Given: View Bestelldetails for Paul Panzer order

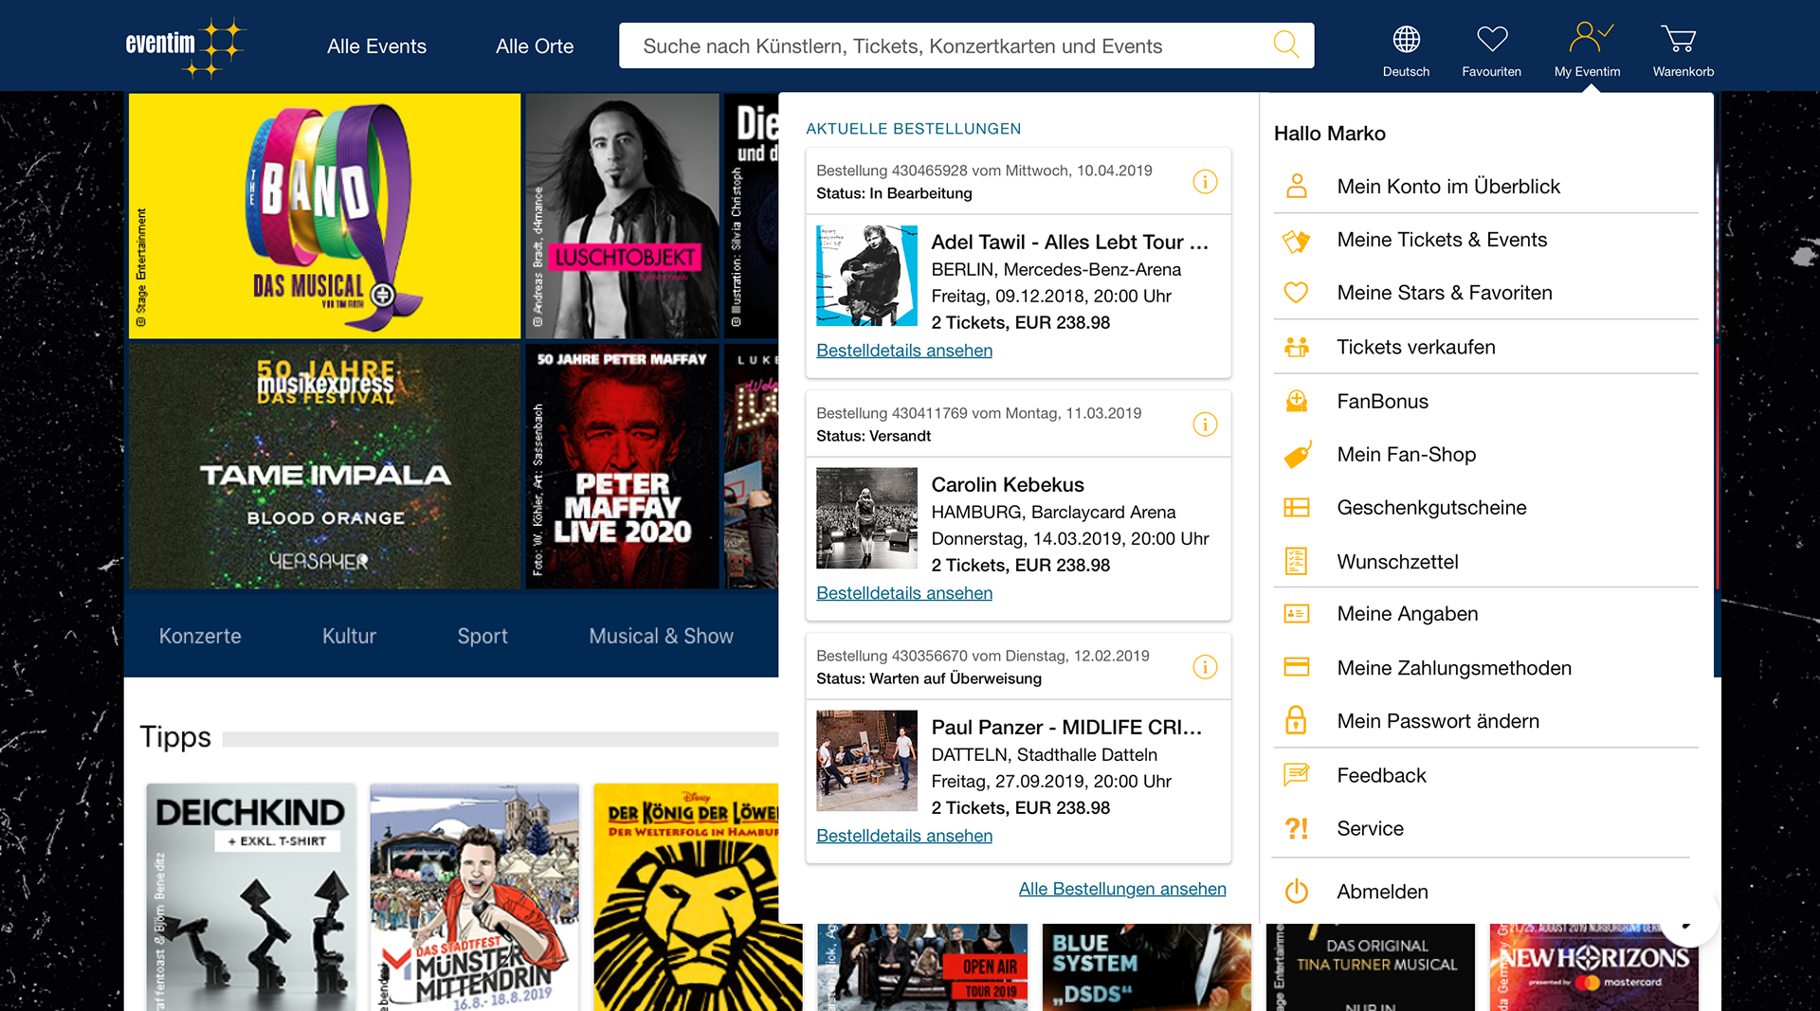Looking at the screenshot, I should tap(904, 836).
